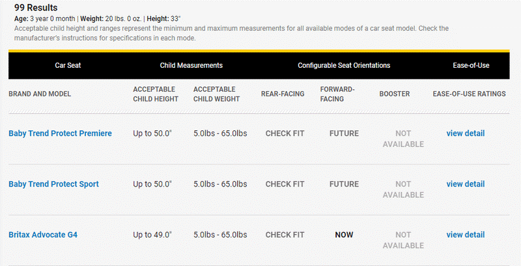Image resolution: width=521 pixels, height=266 pixels.
Task: Click NOT AVAILABLE in Britax Advocate G4 row
Action: tap(403, 240)
